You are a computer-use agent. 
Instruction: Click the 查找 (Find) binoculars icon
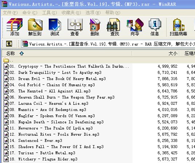click(x=113, y=25)
